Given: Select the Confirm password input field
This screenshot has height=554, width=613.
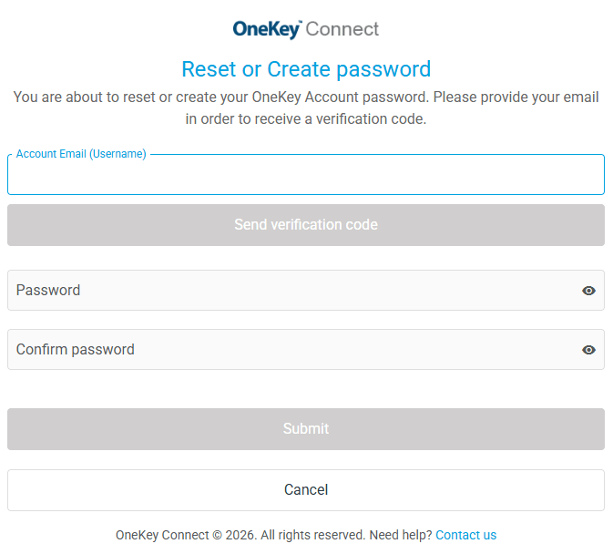Looking at the screenshot, I should point(291,350).
